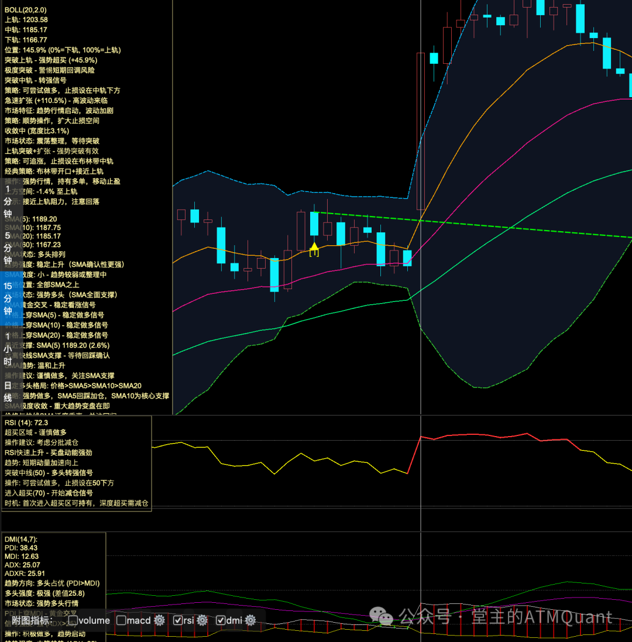Click the 下轨: 1166.77 value
This screenshot has height=642, width=632.
[x=26, y=40]
